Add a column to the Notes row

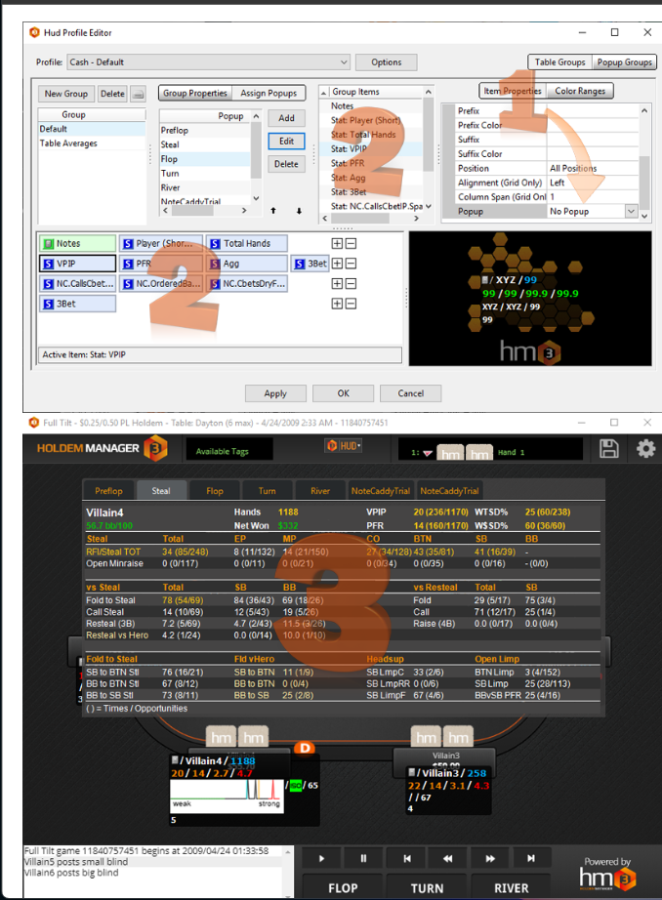tap(337, 243)
